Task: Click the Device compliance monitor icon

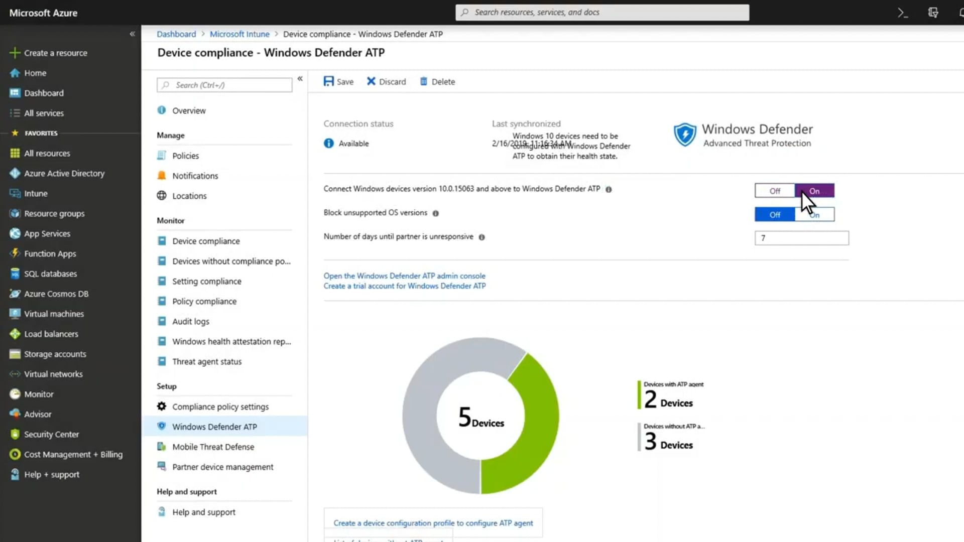Action: 162,240
